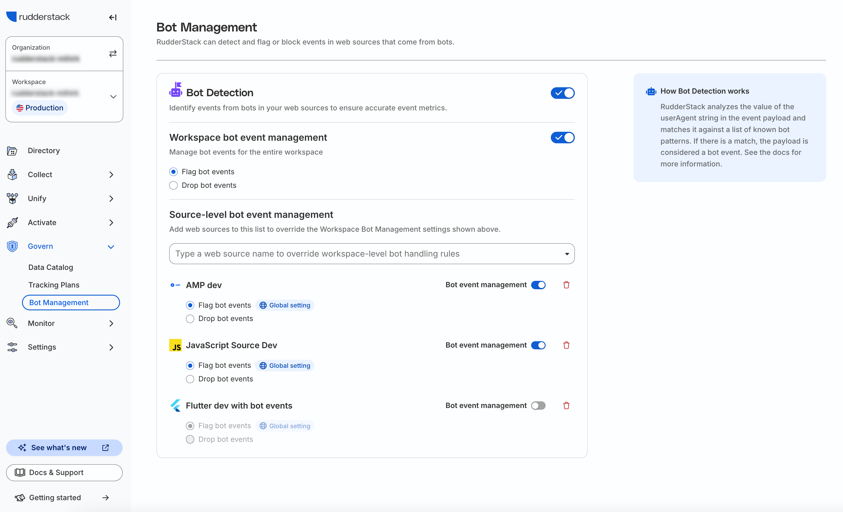
Task: Click the external link icon on See what's new
Action: coord(106,448)
